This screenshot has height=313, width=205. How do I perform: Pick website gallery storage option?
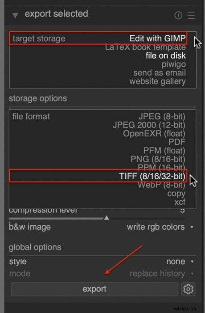tap(157, 81)
